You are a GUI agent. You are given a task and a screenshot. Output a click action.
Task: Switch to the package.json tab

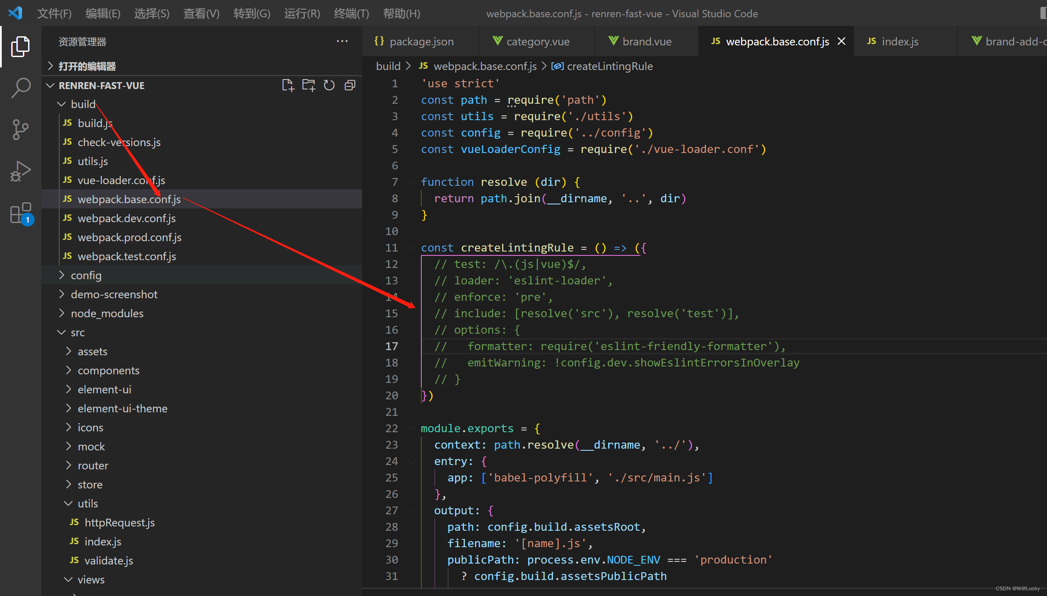coord(421,41)
